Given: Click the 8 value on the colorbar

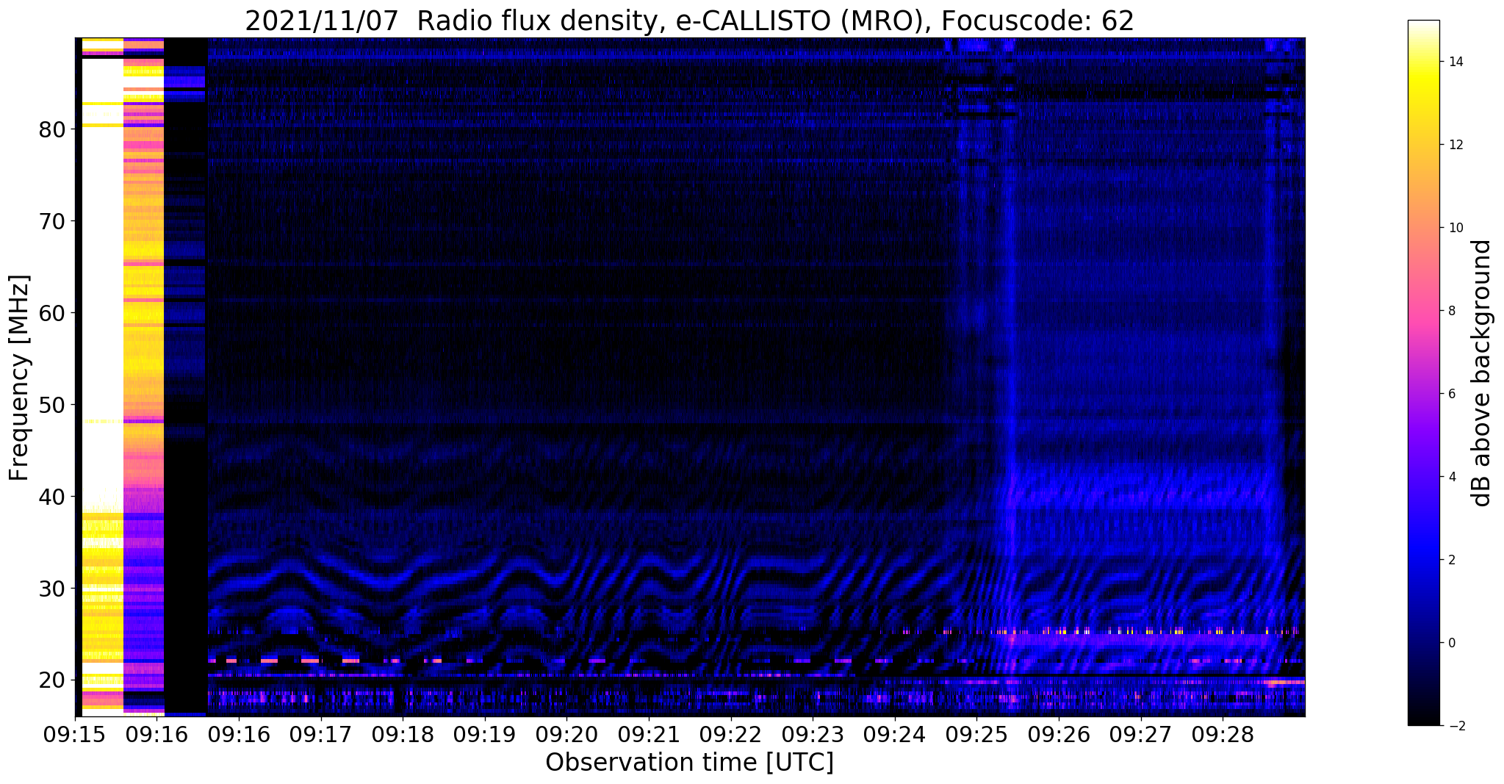Looking at the screenshot, I should [x=1451, y=312].
